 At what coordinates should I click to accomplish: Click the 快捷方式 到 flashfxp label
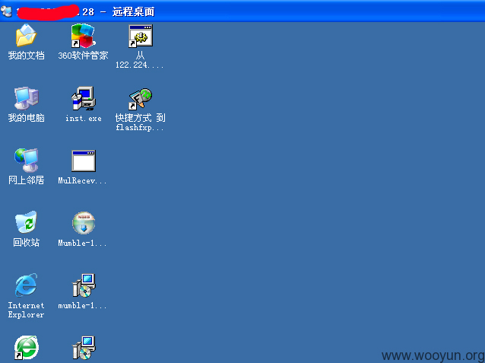(140, 123)
